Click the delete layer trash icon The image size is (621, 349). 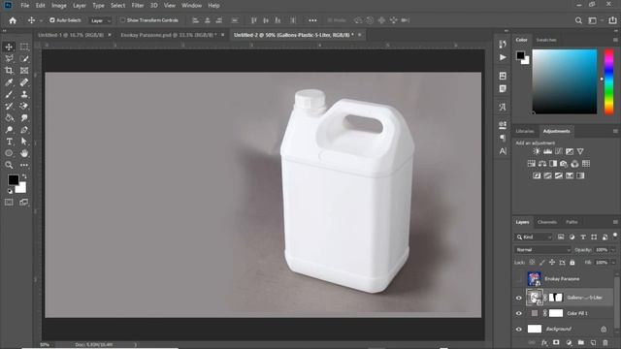point(605,342)
